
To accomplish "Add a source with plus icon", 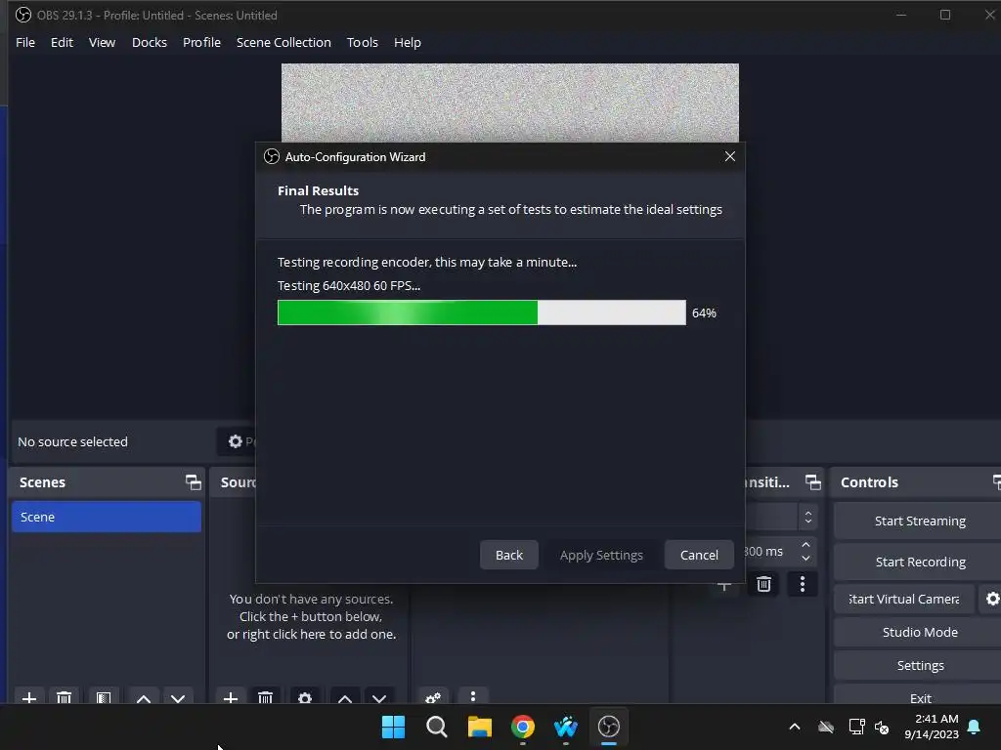I will tap(231, 697).
